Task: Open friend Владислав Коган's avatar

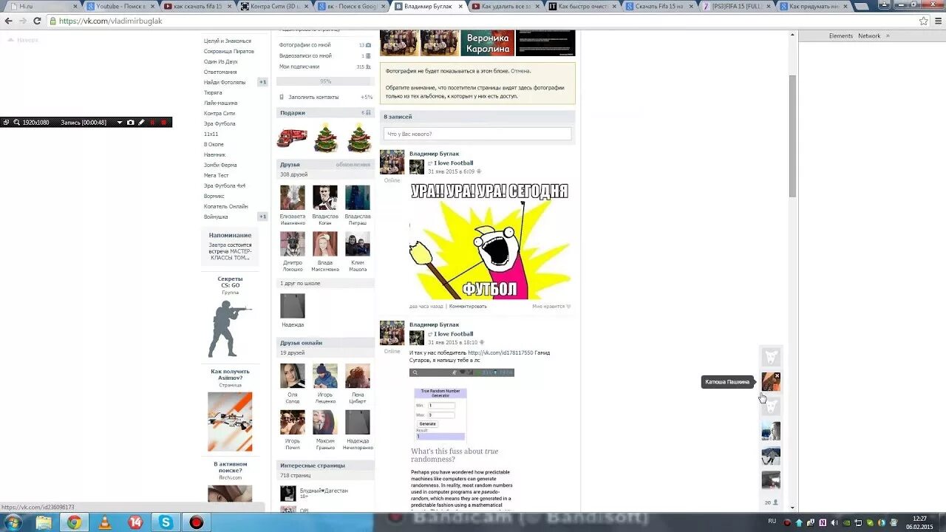Action: tap(325, 197)
